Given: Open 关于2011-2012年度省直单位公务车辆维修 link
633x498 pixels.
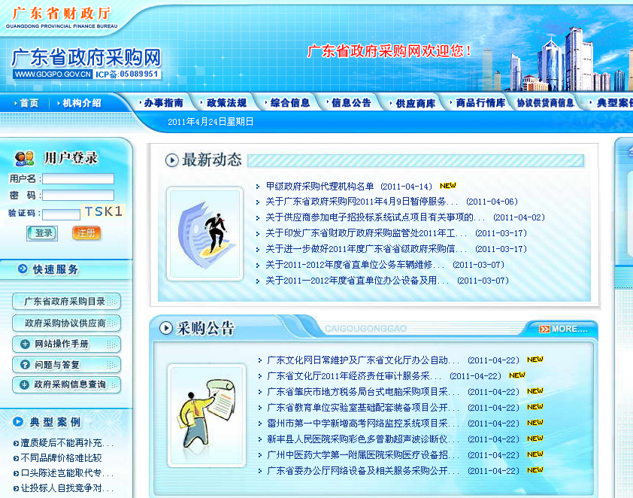Looking at the screenshot, I should coord(355,265).
